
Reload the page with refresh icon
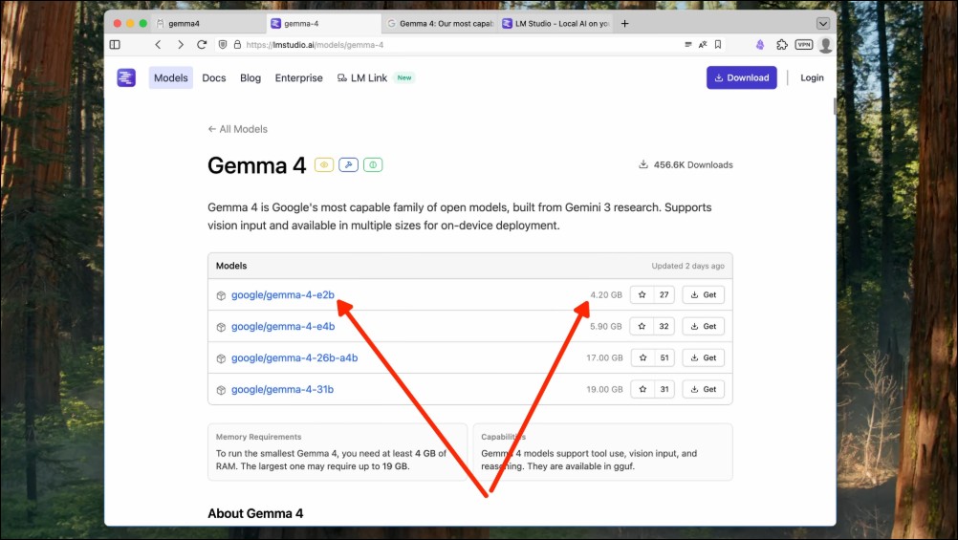202,45
